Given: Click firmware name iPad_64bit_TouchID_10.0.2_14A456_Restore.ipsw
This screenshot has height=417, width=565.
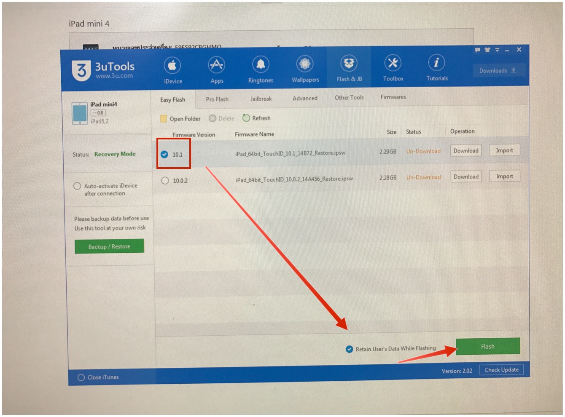Looking at the screenshot, I should coord(294,179).
